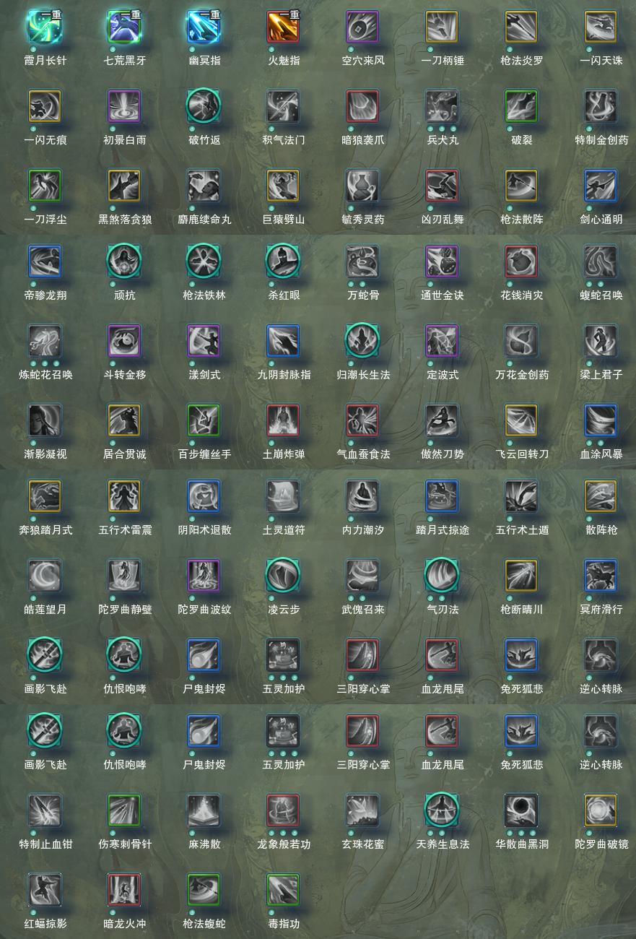Choose the 幽冥指 skill icon
Viewport: 636px width, 939px height.
[204, 27]
